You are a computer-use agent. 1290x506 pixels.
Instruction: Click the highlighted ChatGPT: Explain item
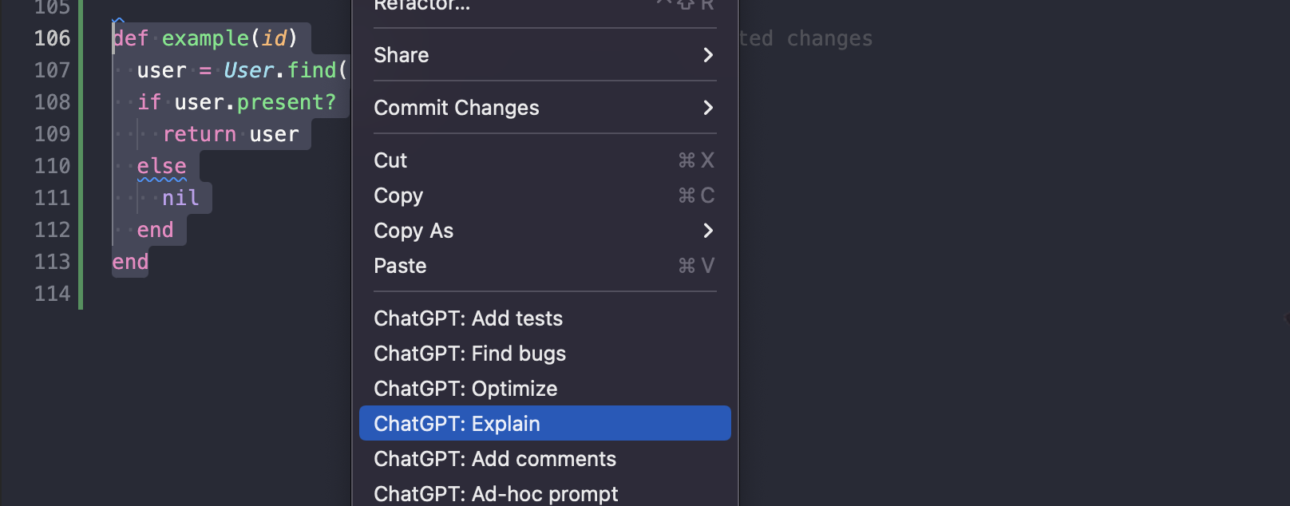[x=457, y=424]
